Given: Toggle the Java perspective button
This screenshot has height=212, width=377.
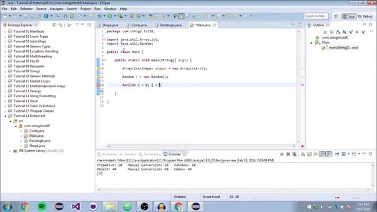Looking at the screenshot, I should (349, 16).
